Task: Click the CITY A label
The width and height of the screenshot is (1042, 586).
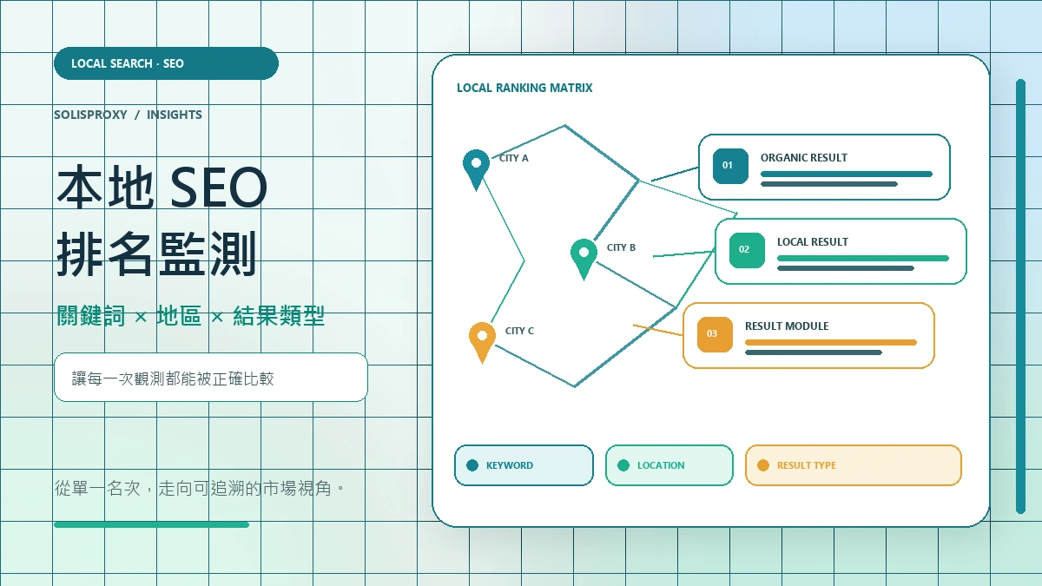Action: point(514,158)
